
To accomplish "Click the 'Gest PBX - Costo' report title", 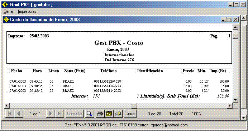I will click(x=119, y=43).
